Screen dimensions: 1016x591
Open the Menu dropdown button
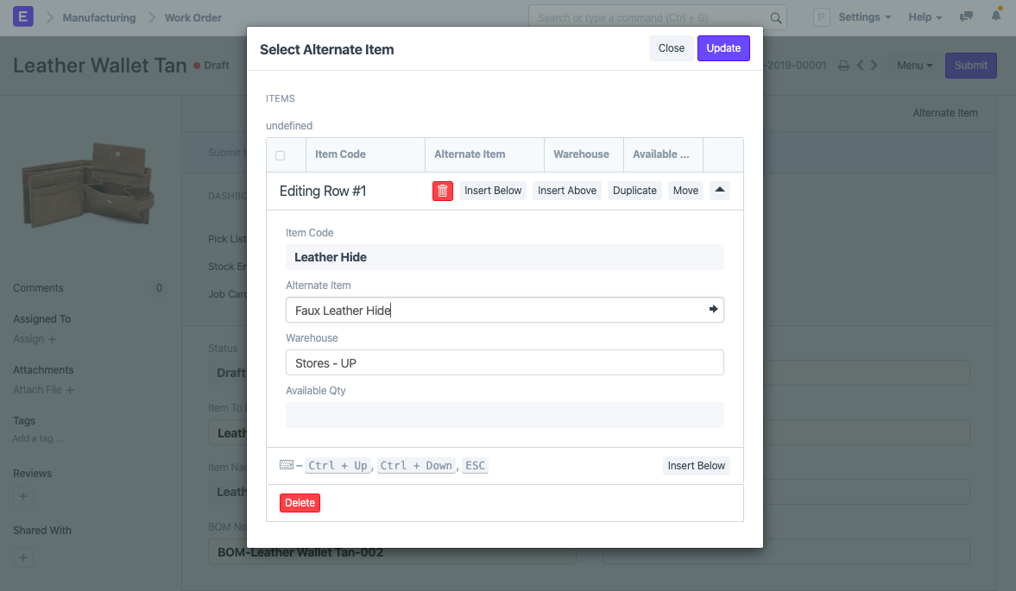[x=915, y=66]
